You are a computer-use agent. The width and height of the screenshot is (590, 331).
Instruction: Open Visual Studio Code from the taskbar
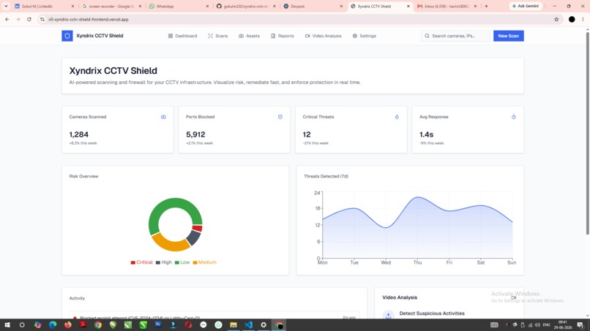coord(248,325)
